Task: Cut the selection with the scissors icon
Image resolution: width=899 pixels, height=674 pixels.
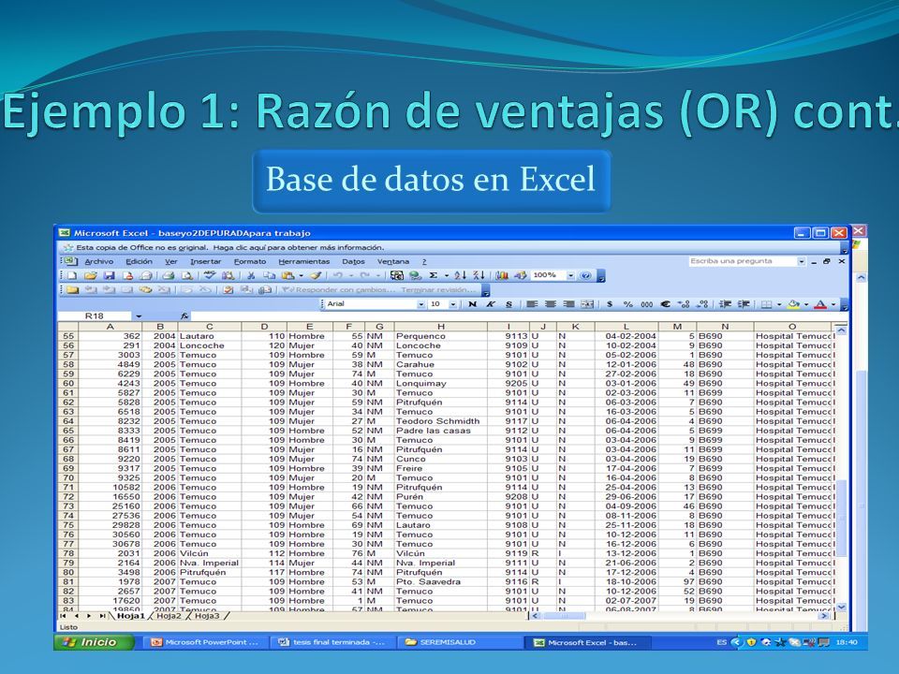Action: 251,275
